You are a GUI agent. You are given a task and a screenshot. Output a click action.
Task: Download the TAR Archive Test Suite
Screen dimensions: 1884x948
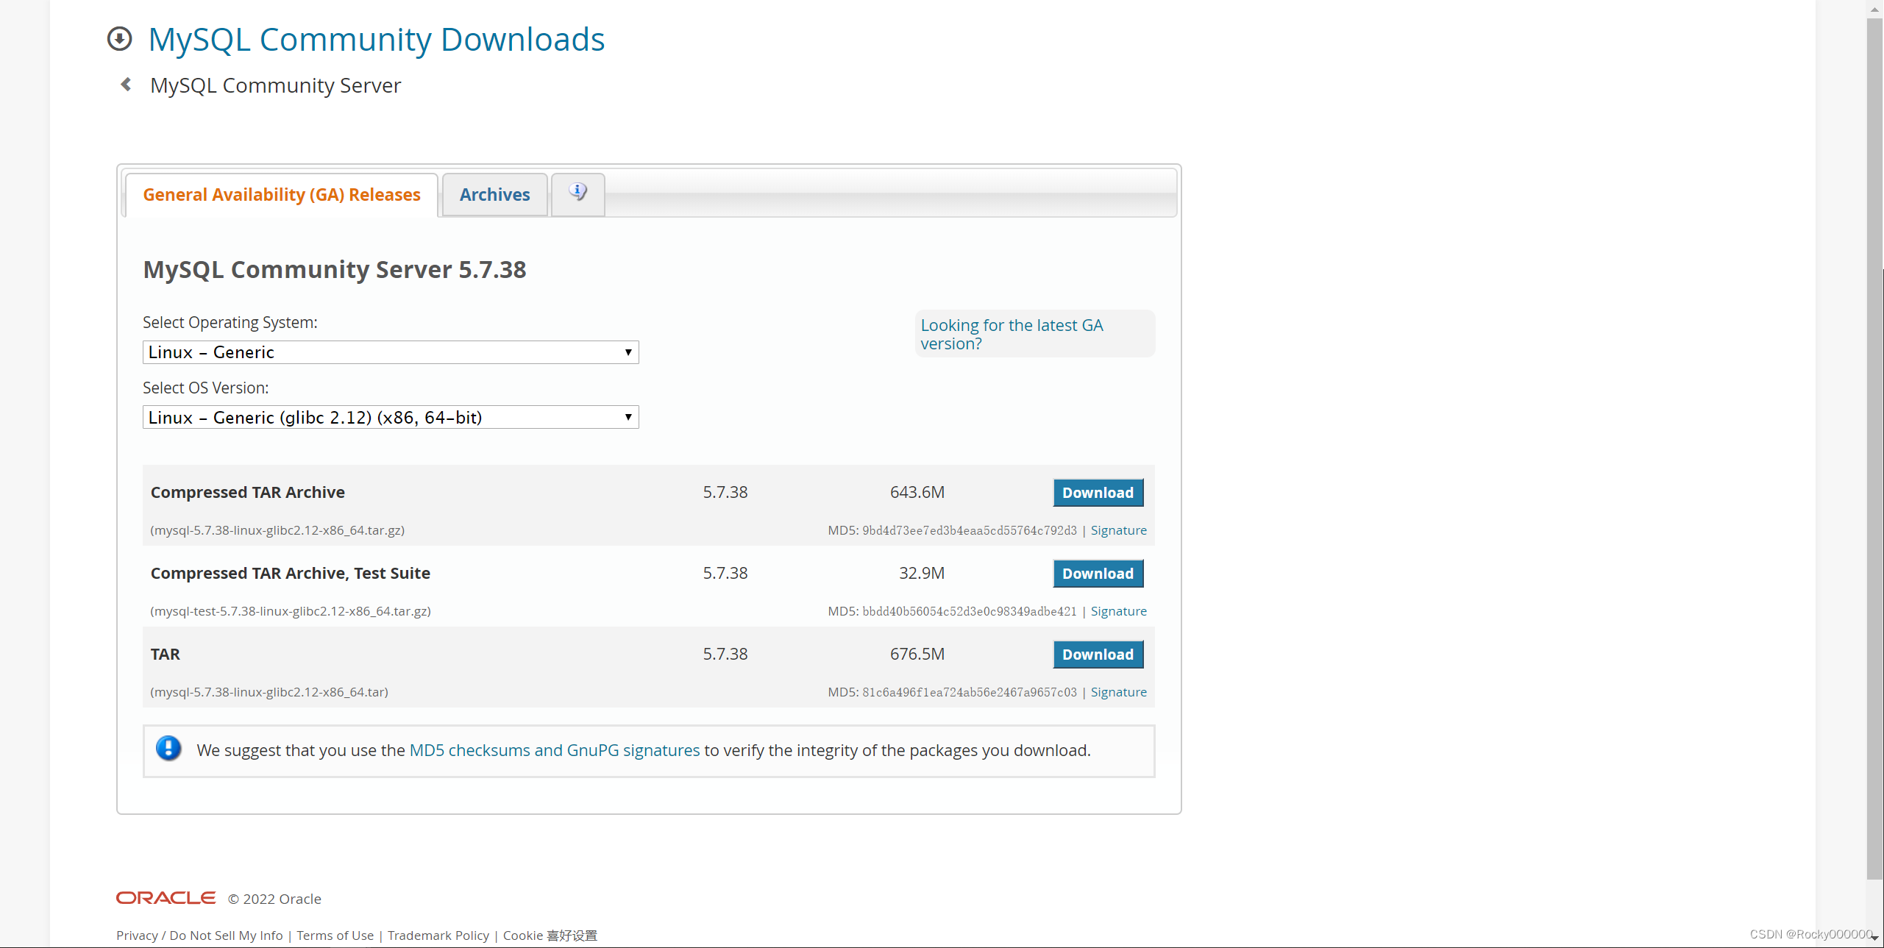coord(1098,574)
